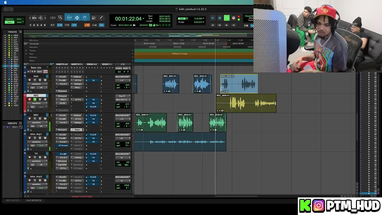This screenshot has height=215, width=382.
Task: Open the REC track waveform view selector
Action: click(38, 103)
